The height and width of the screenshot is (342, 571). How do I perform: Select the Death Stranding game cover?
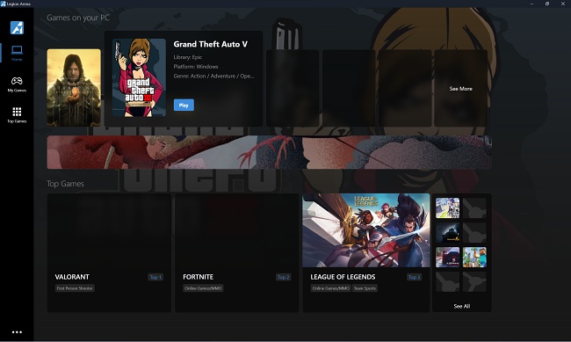(x=74, y=88)
